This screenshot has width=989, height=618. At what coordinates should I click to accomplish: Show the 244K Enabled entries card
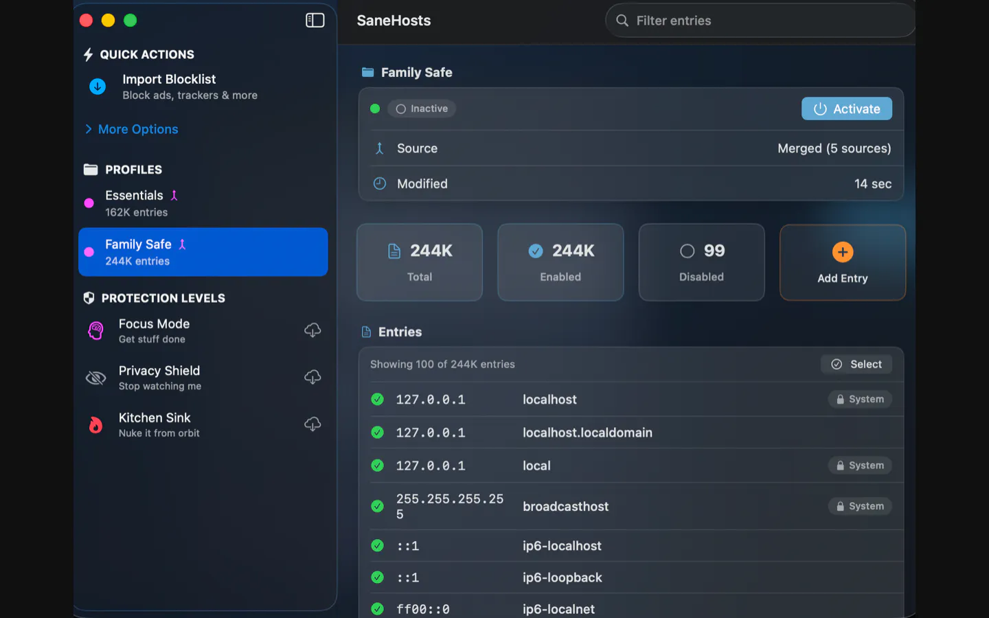pos(560,262)
